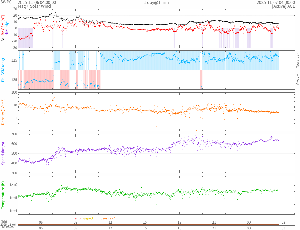
Task: Click the 'Away +' sector label
Action: click(x=297, y=80)
